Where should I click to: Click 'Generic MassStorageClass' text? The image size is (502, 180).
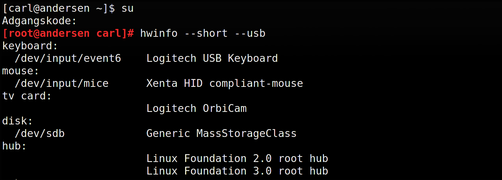tap(221, 133)
